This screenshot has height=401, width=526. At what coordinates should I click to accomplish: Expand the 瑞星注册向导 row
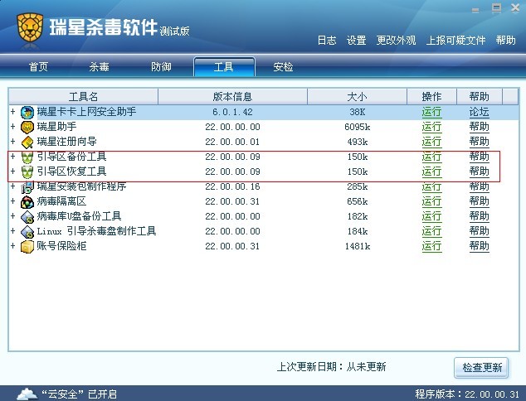pyautogui.click(x=12, y=141)
